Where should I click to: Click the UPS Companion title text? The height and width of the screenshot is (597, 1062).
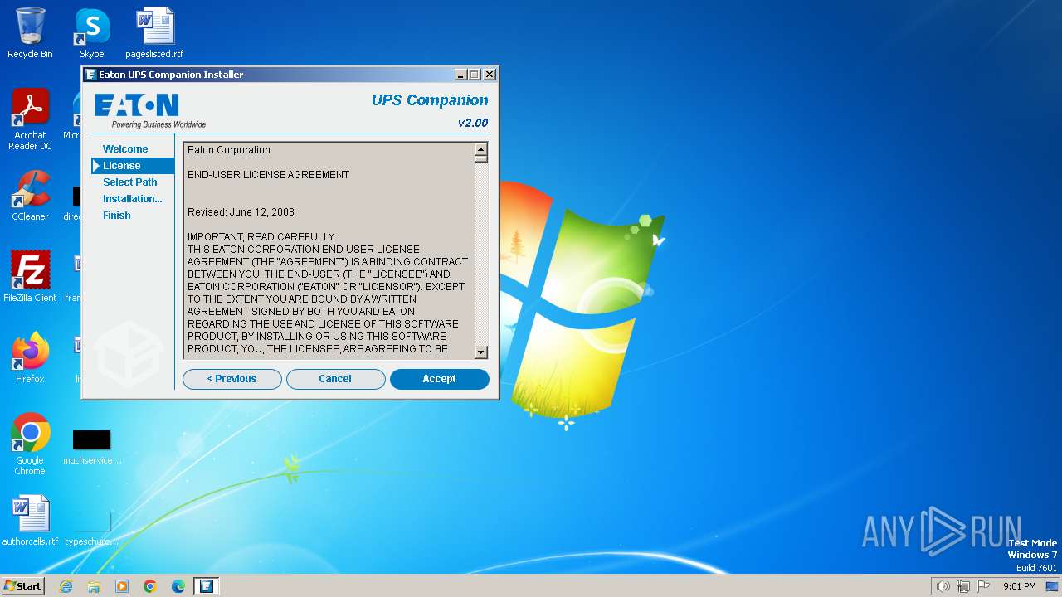pos(430,100)
